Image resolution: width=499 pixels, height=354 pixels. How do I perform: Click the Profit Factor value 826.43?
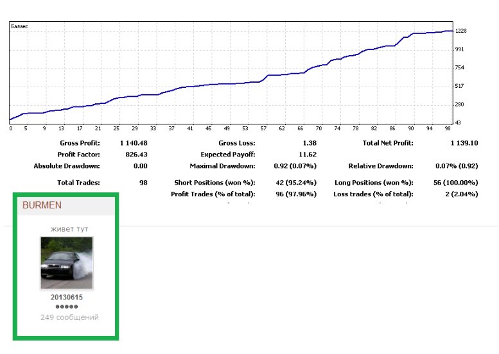[x=137, y=155]
